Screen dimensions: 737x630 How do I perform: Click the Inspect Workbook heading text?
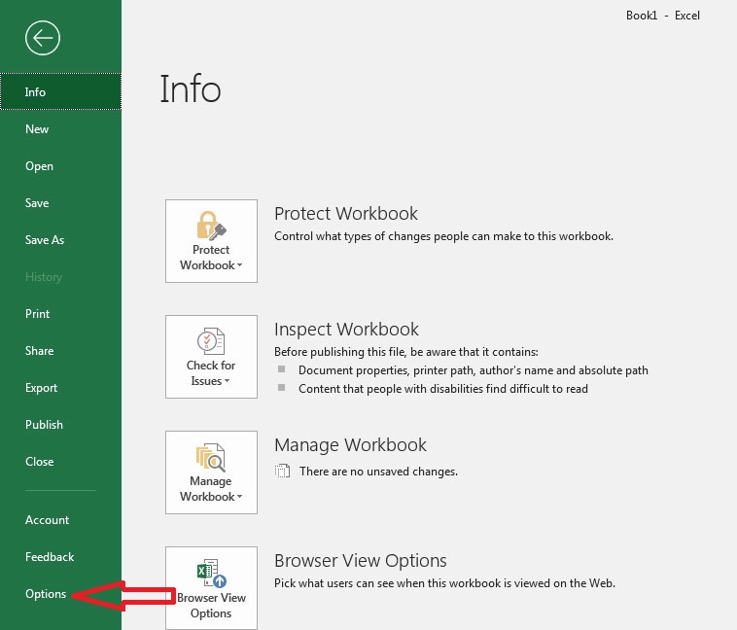[346, 330]
